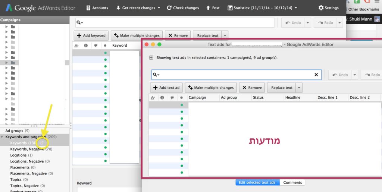
Task: Clear search in text ads window
Action: [316, 75]
